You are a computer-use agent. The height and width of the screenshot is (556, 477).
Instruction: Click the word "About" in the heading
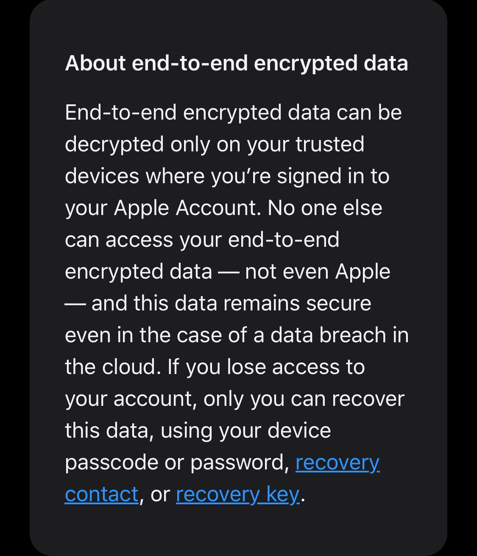tap(95, 63)
